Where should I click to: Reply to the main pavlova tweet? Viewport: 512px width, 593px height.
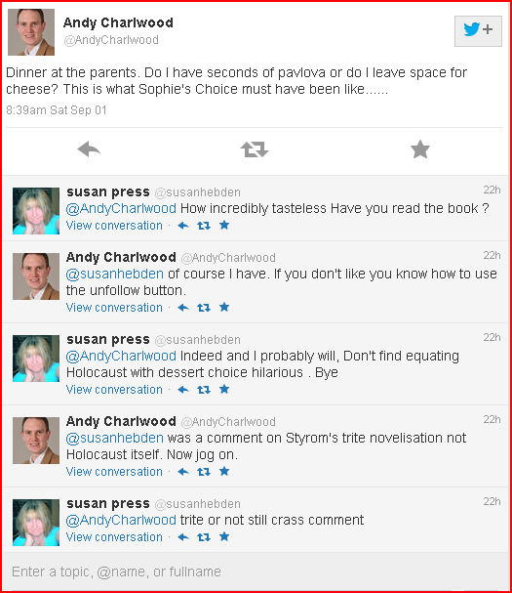(89, 149)
